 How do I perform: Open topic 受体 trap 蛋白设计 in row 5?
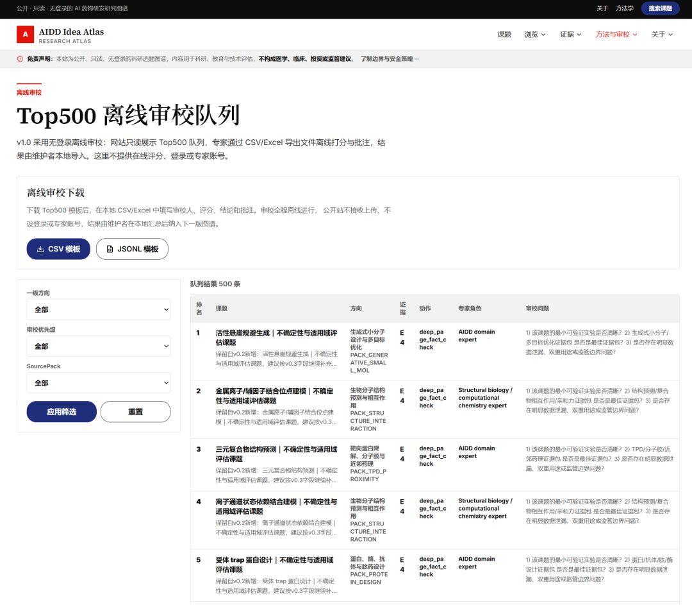274,565
